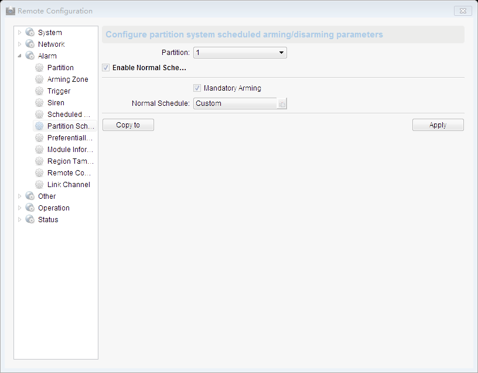Open the Region Tam... tree item
Screen dimensions: 478x373
click(x=70, y=161)
